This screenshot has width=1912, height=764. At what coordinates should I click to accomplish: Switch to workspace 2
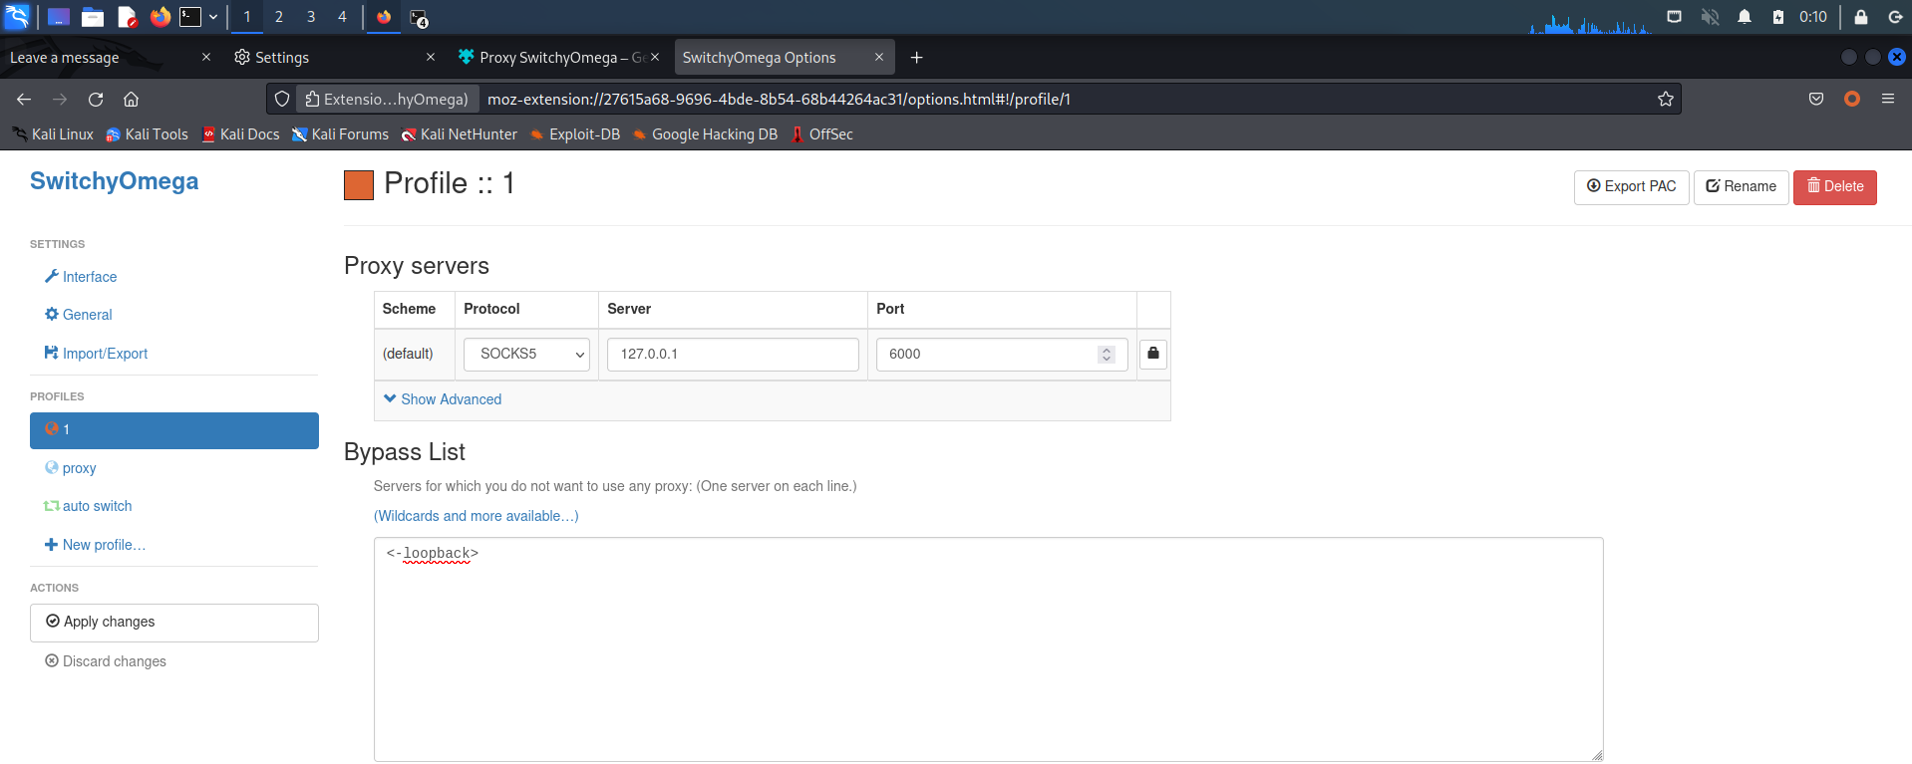(279, 17)
